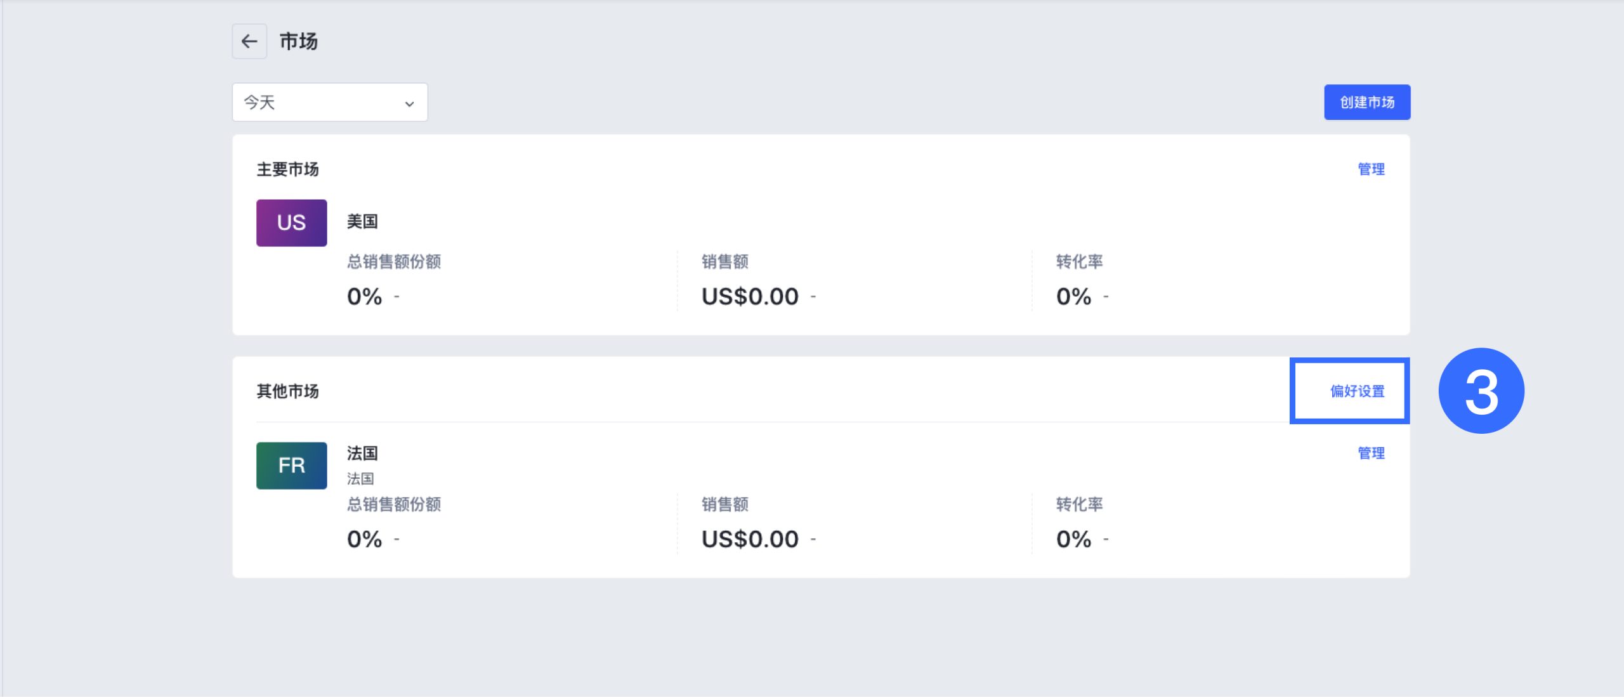
Task: Click the 市场 page title
Action: pyautogui.click(x=298, y=41)
